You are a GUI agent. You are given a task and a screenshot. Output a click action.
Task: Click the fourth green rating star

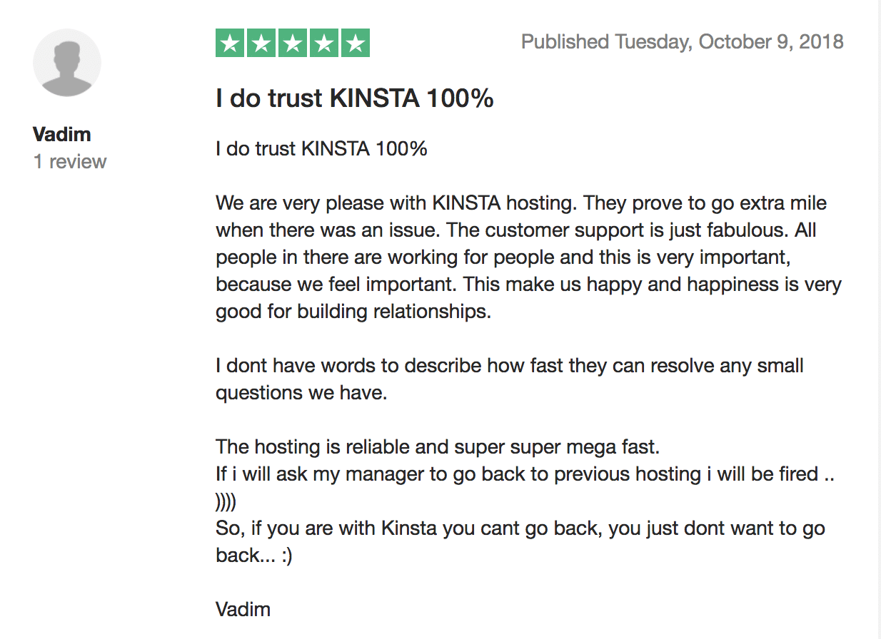click(324, 44)
